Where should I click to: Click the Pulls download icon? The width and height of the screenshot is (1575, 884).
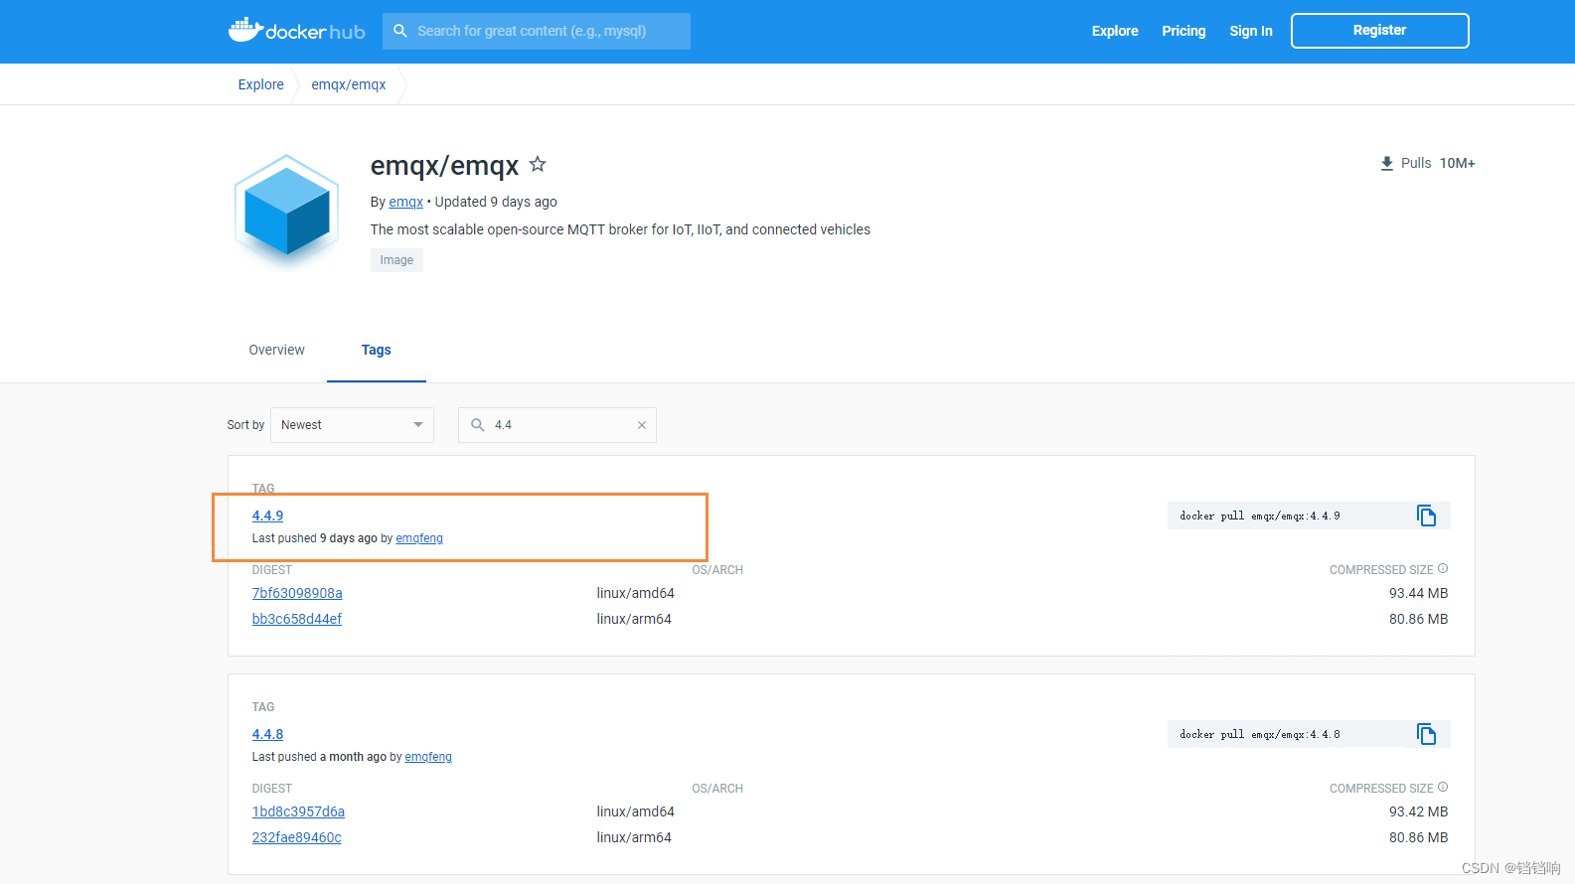click(x=1387, y=163)
